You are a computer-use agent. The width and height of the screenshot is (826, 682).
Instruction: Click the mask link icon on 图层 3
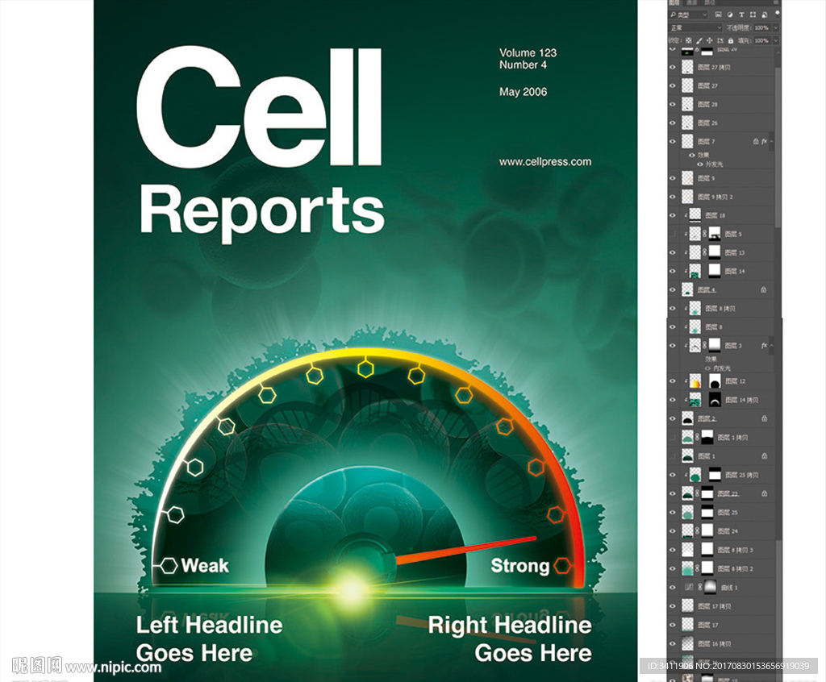tap(705, 346)
